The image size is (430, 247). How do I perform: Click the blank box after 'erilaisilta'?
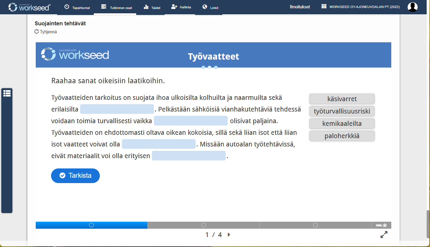coord(117,109)
